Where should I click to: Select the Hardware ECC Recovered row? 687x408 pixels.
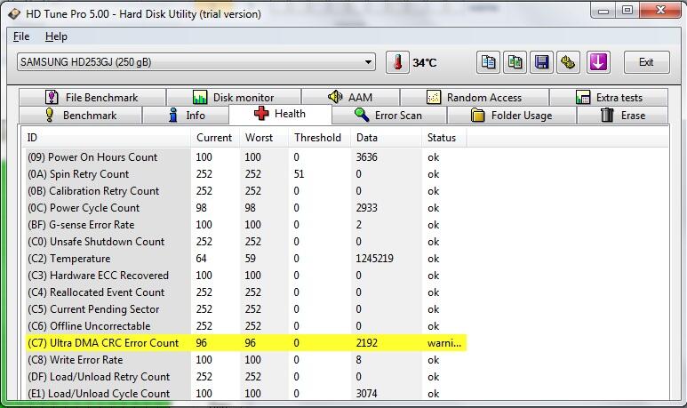tap(244, 276)
